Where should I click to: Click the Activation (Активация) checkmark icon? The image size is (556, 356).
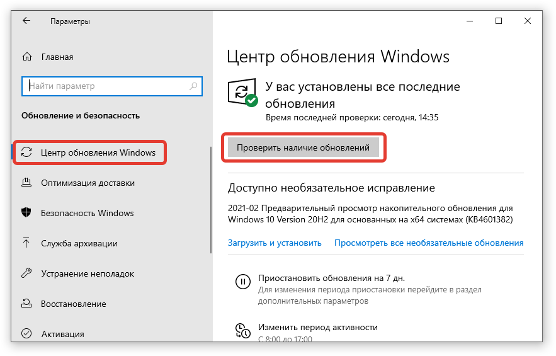26,334
